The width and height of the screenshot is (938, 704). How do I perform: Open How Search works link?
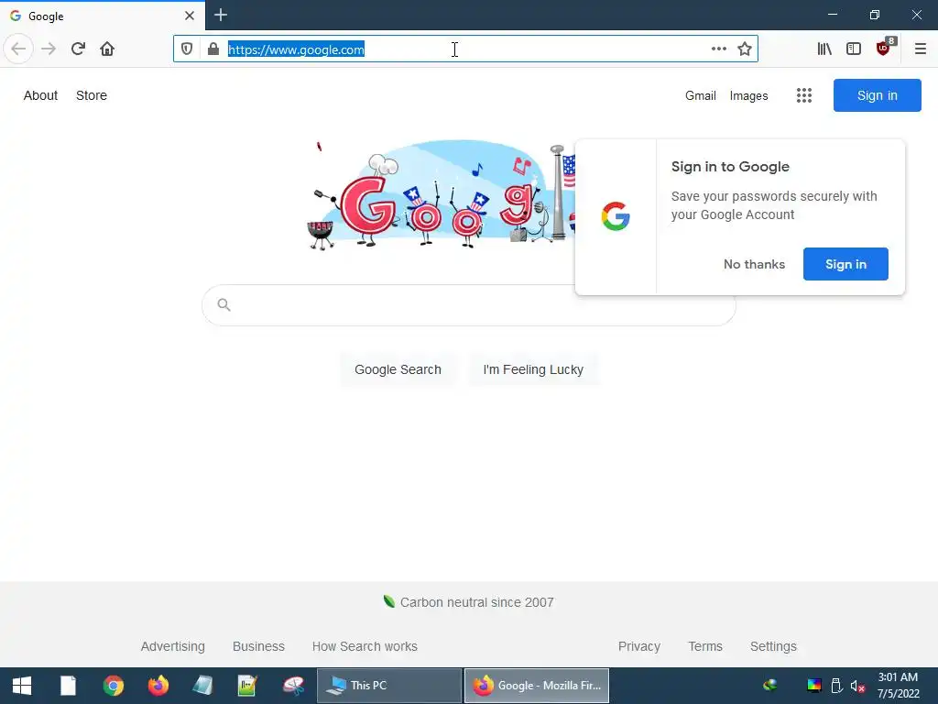(x=365, y=646)
